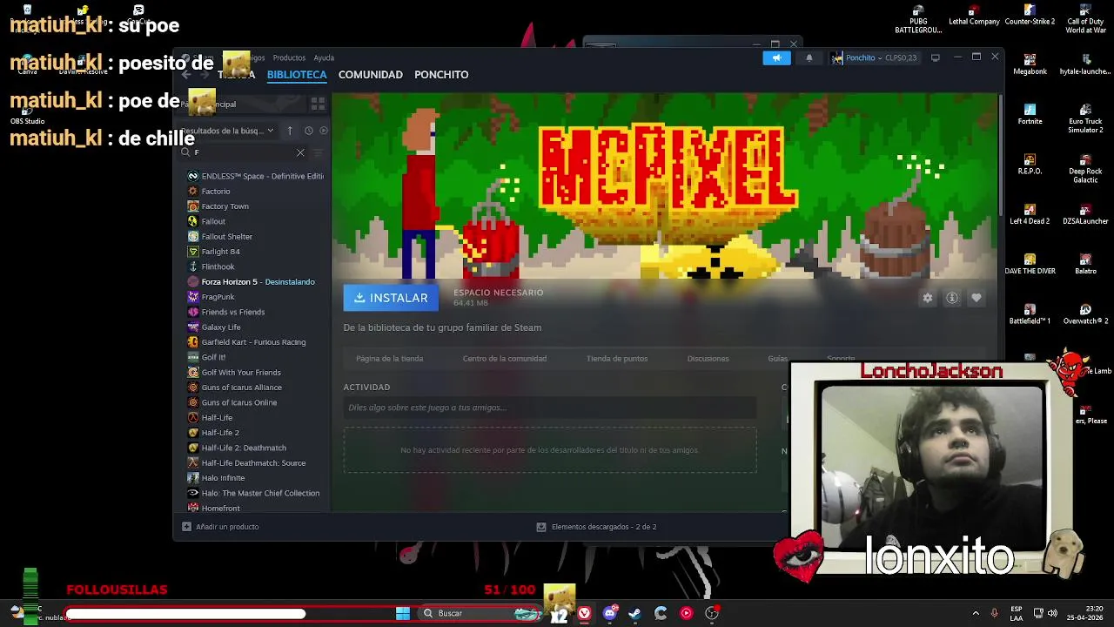Clear the library search text
The image size is (1114, 627).
tap(300, 152)
